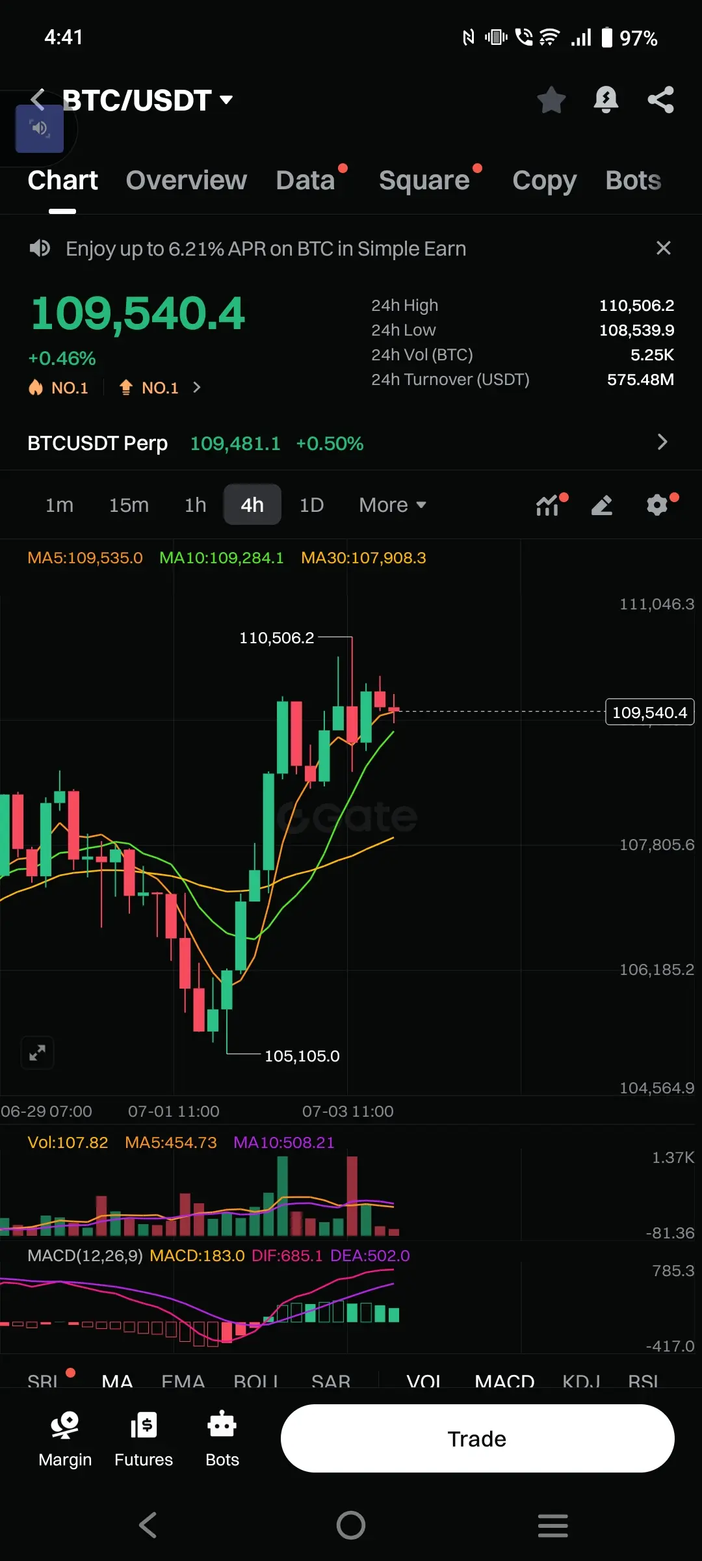Viewport: 702px width, 1561px height.
Task: Open the Square tab
Action: point(424,180)
